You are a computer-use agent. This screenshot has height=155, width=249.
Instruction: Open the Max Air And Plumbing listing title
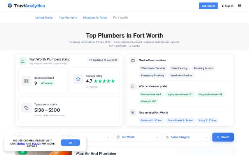click(x=96, y=153)
